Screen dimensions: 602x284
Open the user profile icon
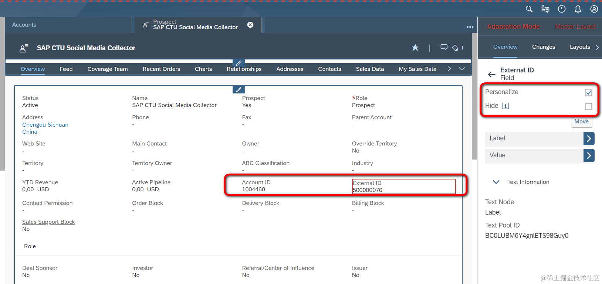pyautogui.click(x=594, y=9)
